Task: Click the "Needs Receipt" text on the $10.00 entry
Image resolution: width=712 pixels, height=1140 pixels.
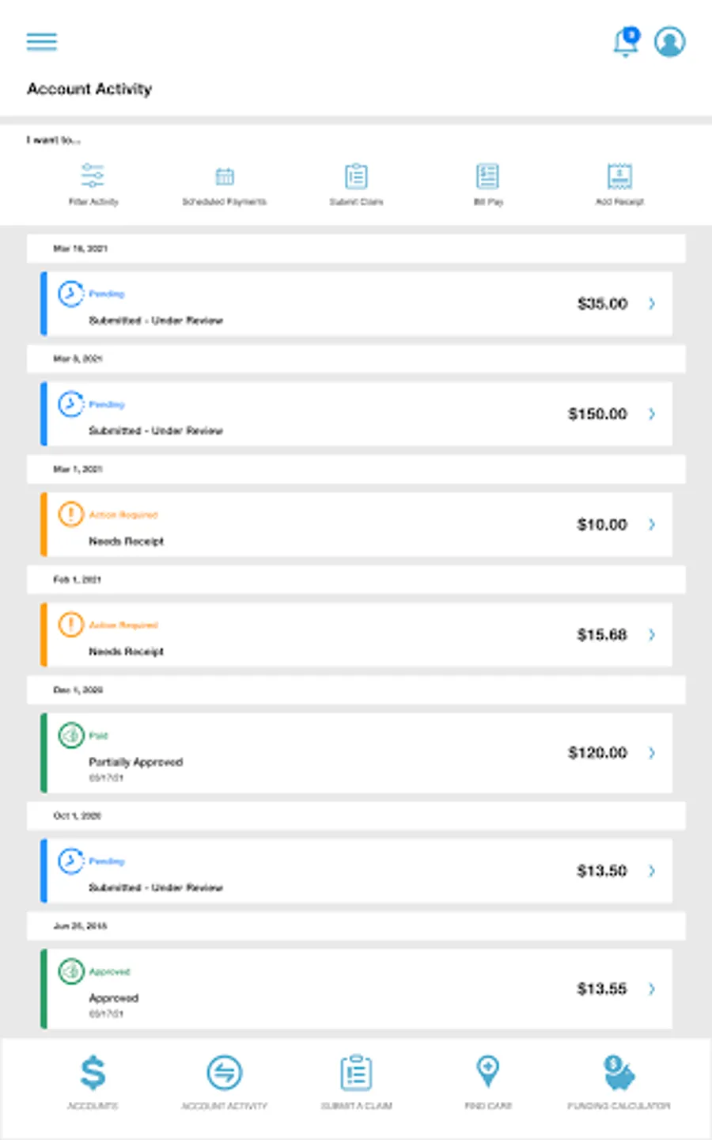Action: tap(127, 541)
